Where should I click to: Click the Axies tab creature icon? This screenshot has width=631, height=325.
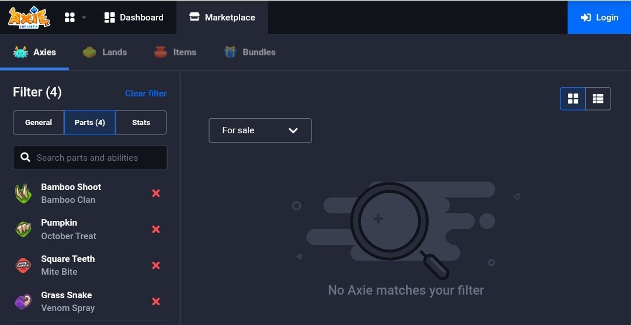pos(20,53)
